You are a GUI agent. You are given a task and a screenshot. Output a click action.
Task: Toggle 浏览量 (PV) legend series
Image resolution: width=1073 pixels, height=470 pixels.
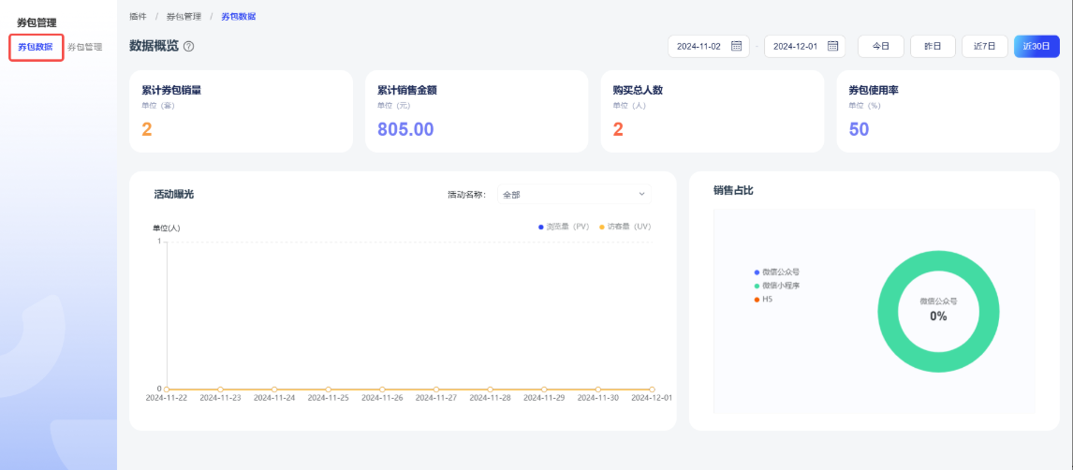coord(564,227)
